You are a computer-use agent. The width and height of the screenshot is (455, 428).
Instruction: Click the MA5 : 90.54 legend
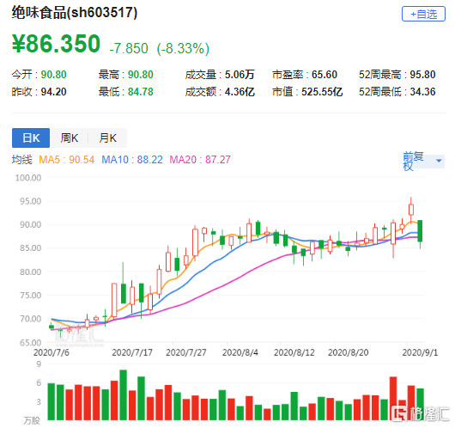click(66, 160)
